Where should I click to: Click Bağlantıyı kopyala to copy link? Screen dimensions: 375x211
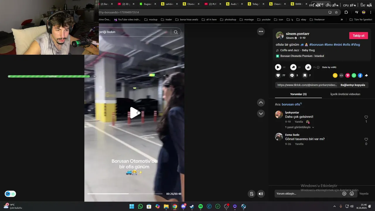[353, 85]
